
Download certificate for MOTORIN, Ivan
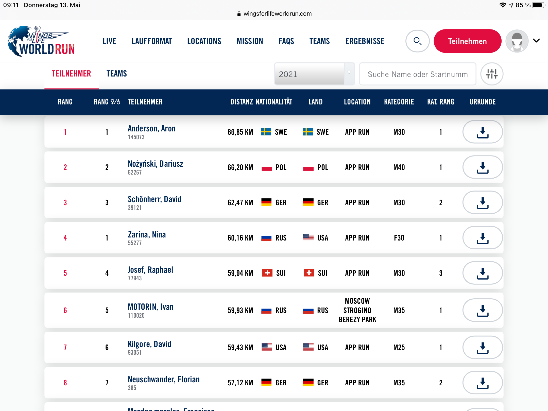pos(482,310)
